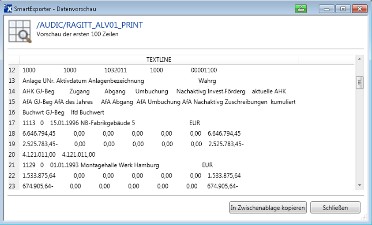372x225 pixels.
Task: Click the value 1.533.875,64 at row 22 start
Action: pos(39,176)
